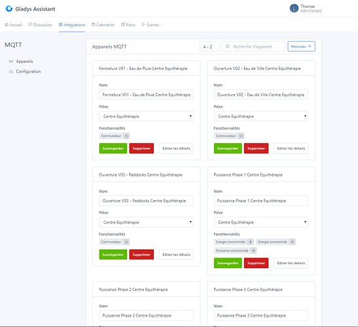
Task: Click the Appareils MQTT heading
Action: (109, 46)
